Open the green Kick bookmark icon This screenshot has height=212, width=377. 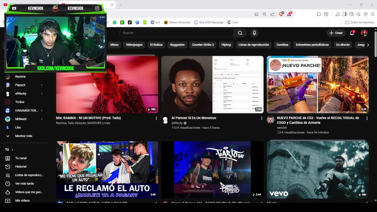(x=122, y=22)
